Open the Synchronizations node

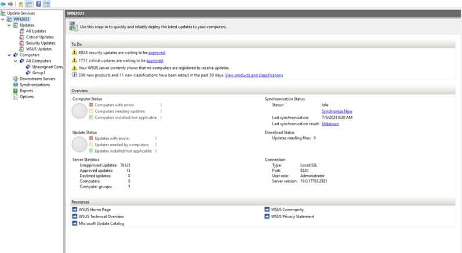[34, 85]
